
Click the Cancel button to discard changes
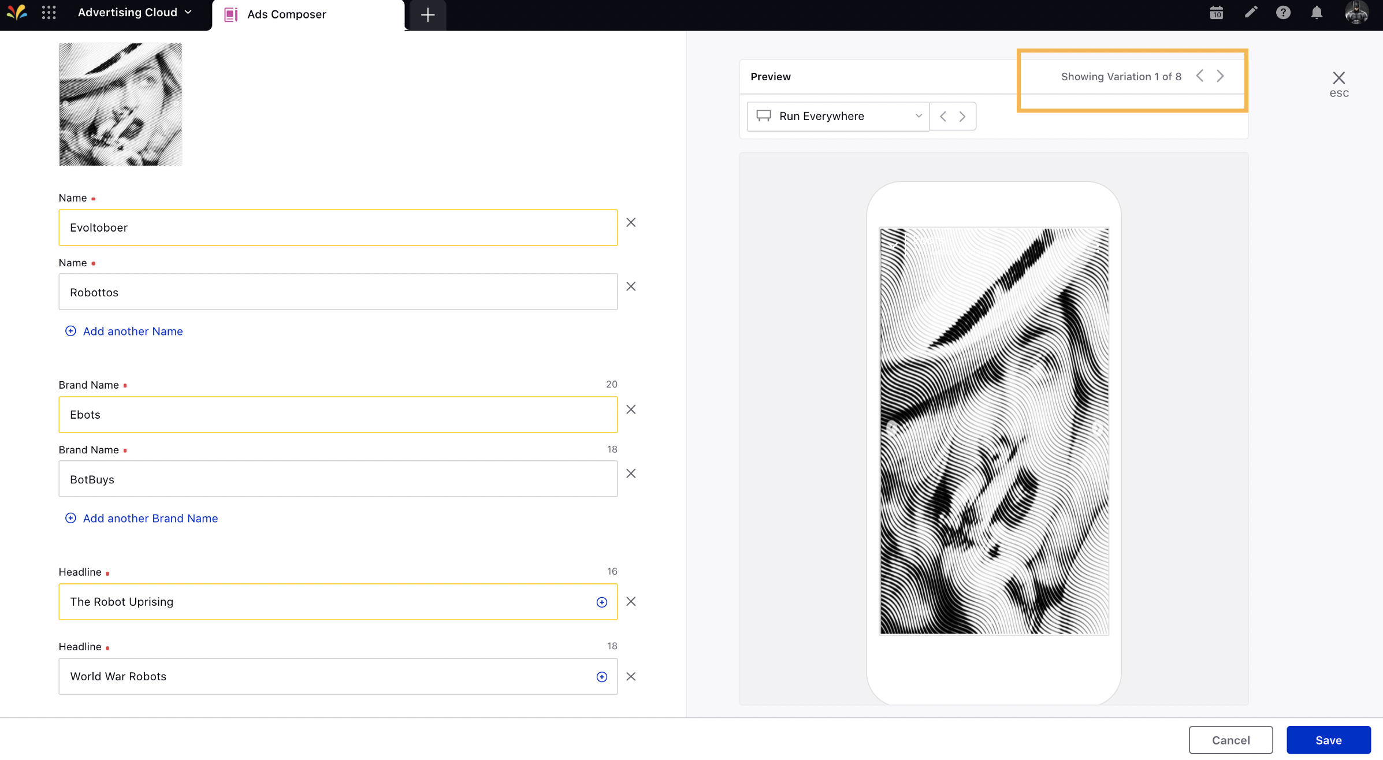(x=1230, y=739)
